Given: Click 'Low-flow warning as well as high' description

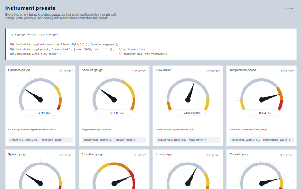Looking at the screenshot, I should point(175,129).
